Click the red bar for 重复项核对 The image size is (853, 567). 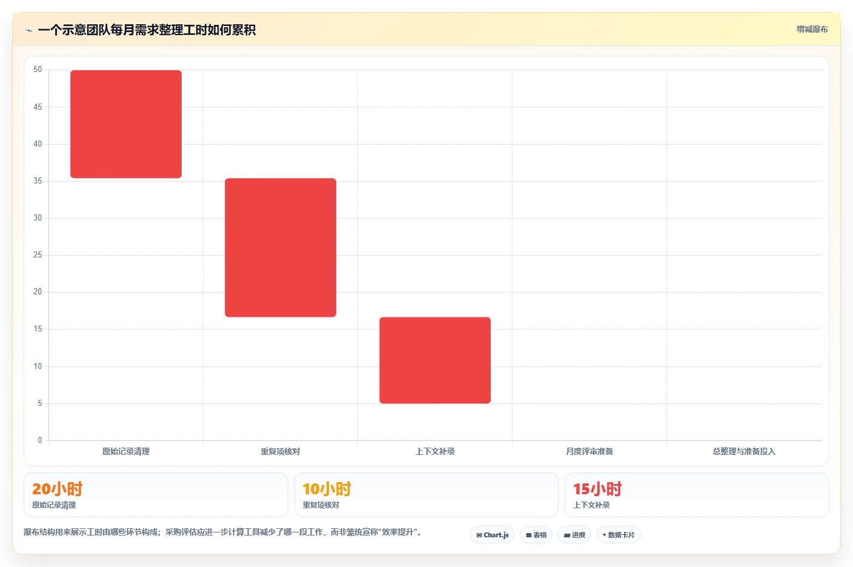pos(280,248)
